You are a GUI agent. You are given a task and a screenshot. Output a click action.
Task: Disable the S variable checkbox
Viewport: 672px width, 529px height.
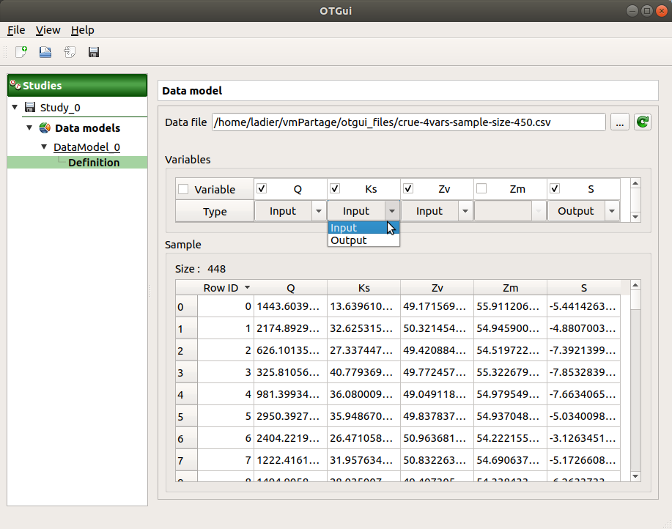555,188
